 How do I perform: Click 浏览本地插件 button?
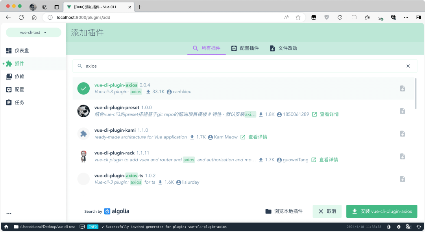(284, 212)
